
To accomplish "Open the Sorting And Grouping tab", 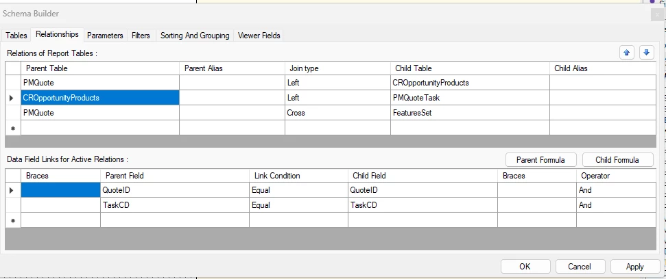I will pos(195,36).
